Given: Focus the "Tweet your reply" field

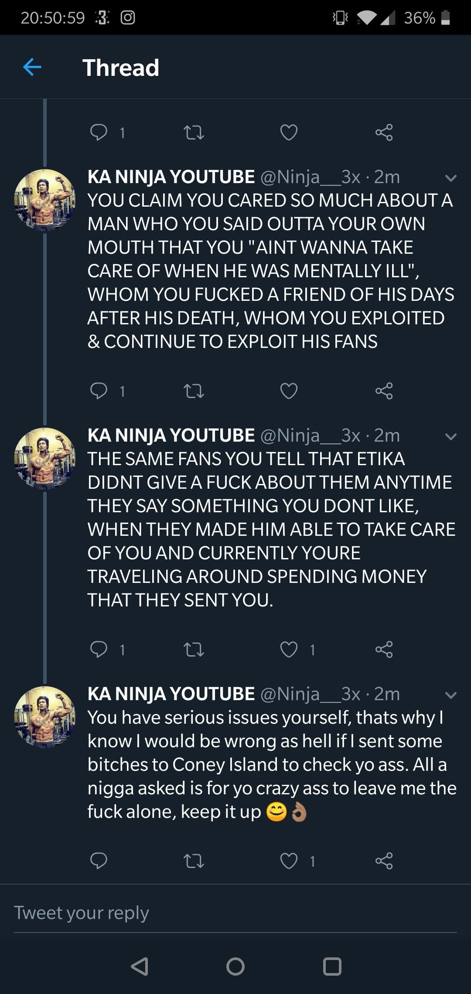Looking at the screenshot, I should click(x=235, y=913).
